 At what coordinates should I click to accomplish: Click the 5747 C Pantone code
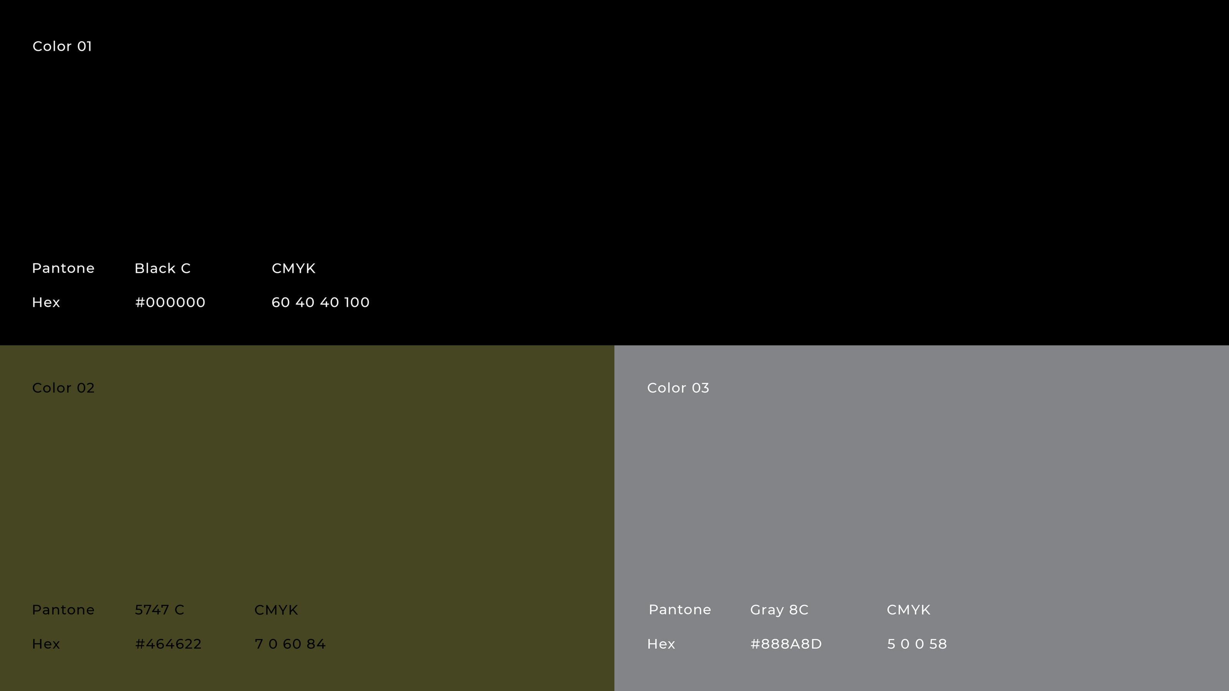(159, 610)
